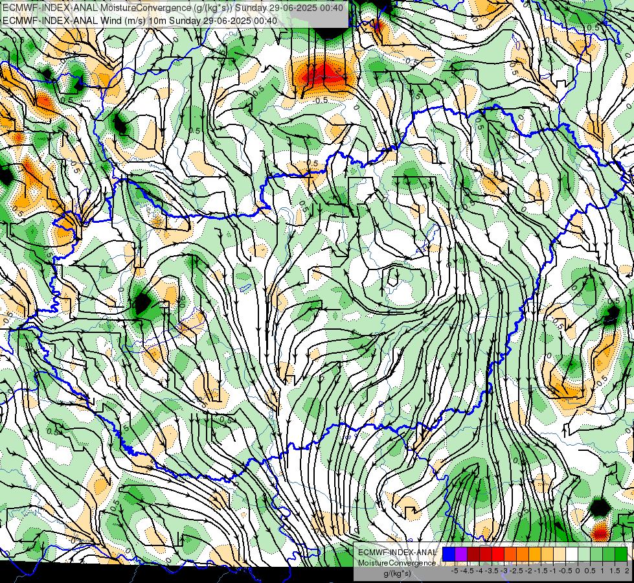Click the 0.5 legend scale value
The image size is (634, 583).
pos(590,571)
